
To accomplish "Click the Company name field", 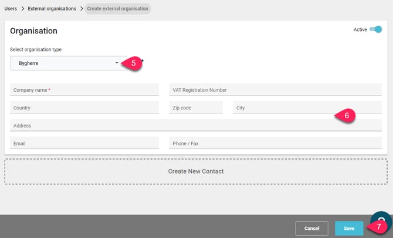I will pos(84,90).
